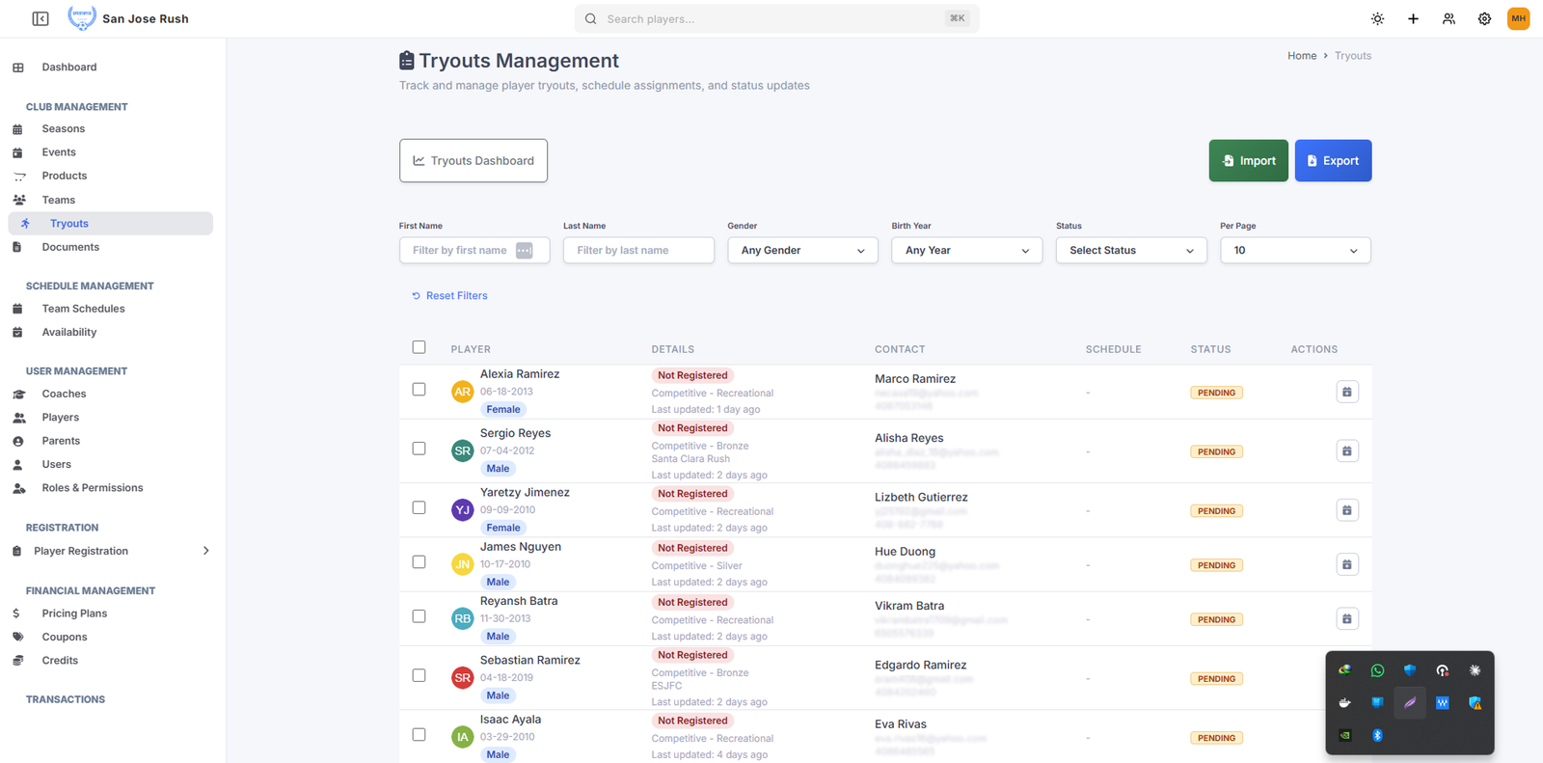Expand Player Registration submenu
1543x763 pixels.
[x=205, y=551]
